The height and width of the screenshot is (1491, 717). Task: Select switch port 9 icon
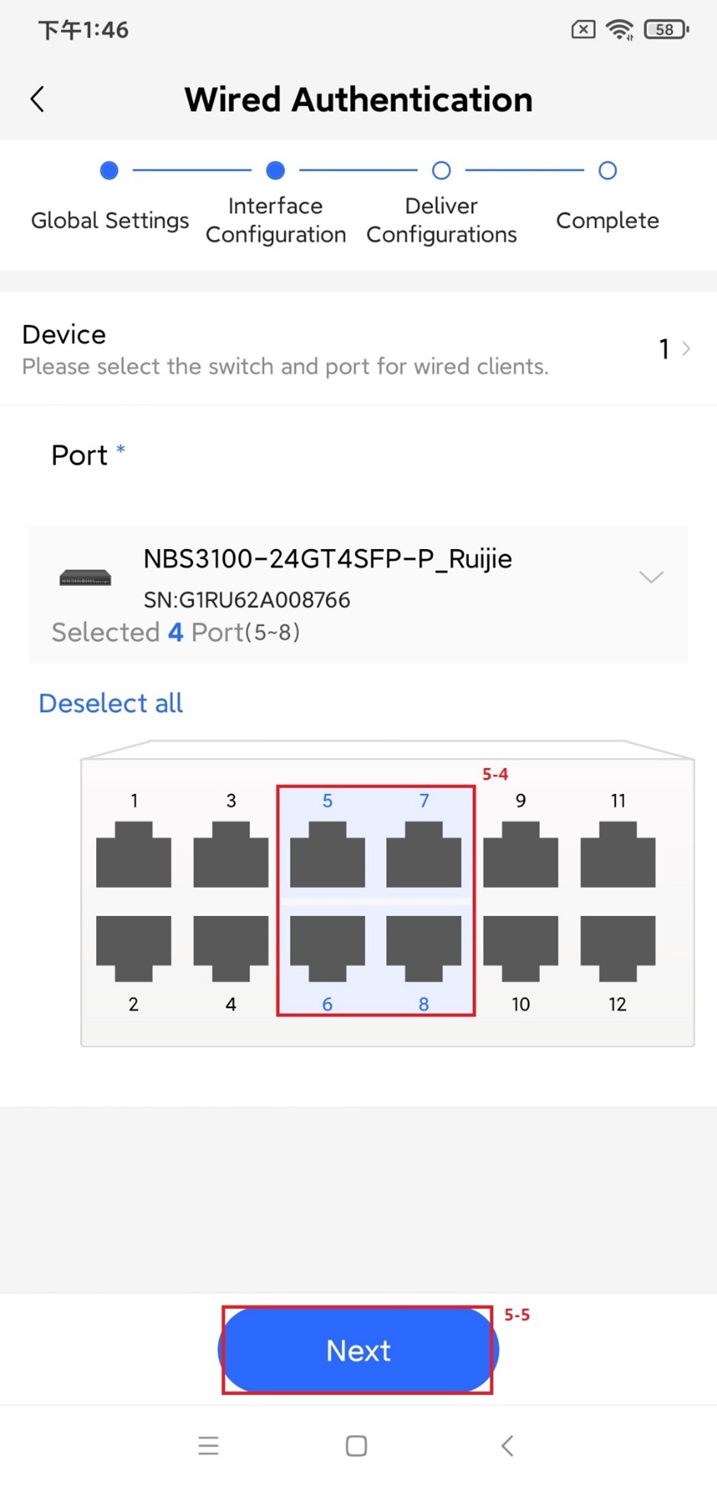pos(520,854)
